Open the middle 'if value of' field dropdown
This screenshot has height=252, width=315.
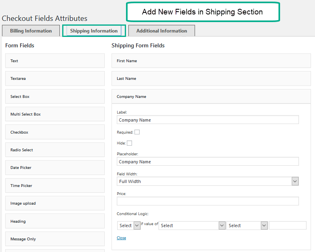click(x=192, y=226)
